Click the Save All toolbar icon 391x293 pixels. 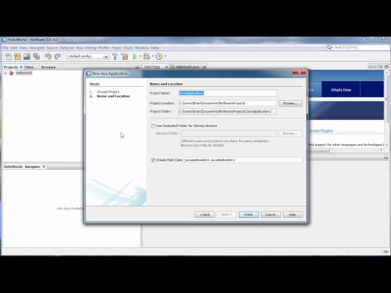[37, 56]
